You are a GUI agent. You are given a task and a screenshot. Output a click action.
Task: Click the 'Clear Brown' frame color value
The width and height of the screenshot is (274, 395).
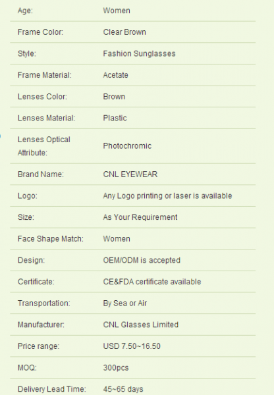[x=124, y=32]
